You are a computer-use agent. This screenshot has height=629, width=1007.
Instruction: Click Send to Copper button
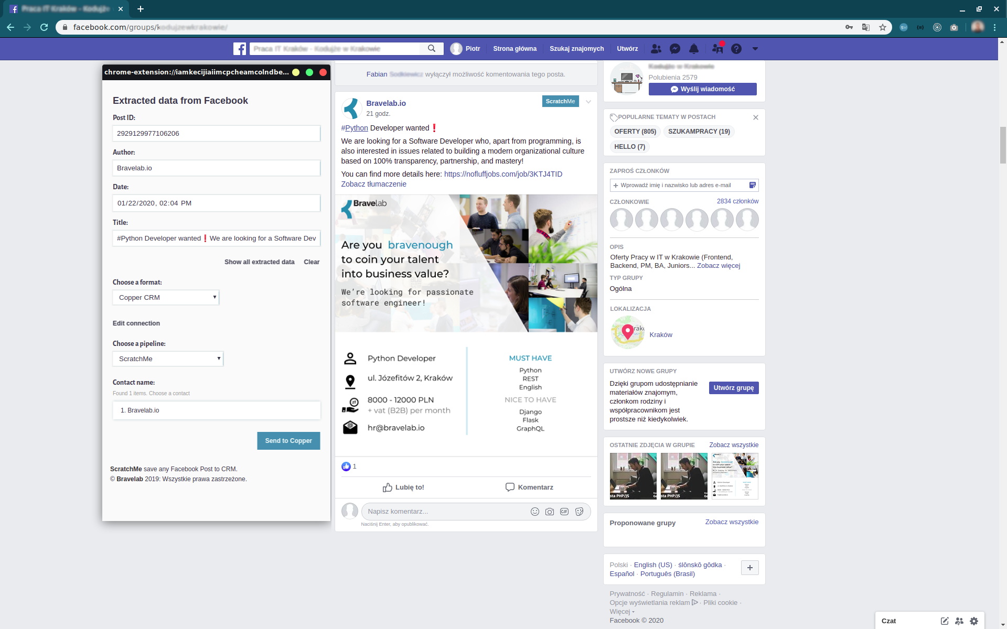click(x=288, y=441)
